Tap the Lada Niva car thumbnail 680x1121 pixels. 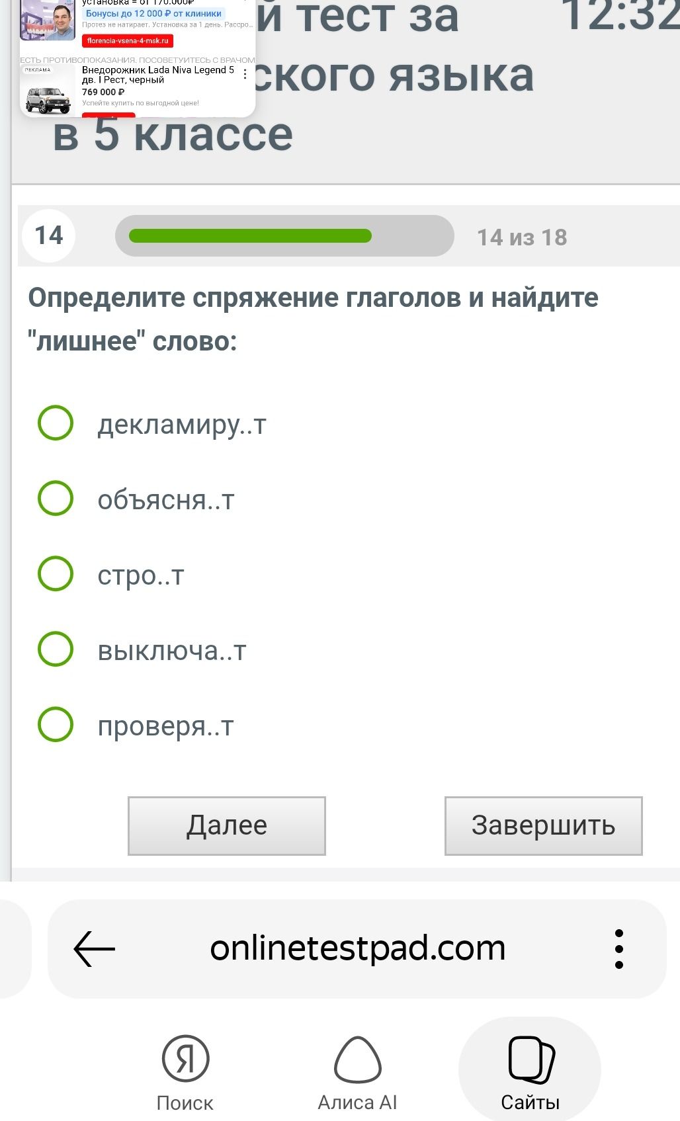click(x=47, y=97)
